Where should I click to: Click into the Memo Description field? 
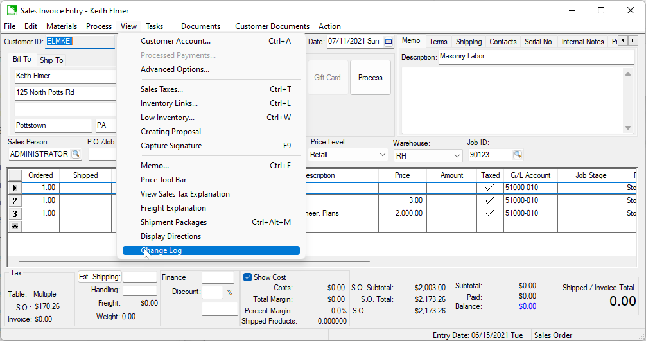[536, 57]
